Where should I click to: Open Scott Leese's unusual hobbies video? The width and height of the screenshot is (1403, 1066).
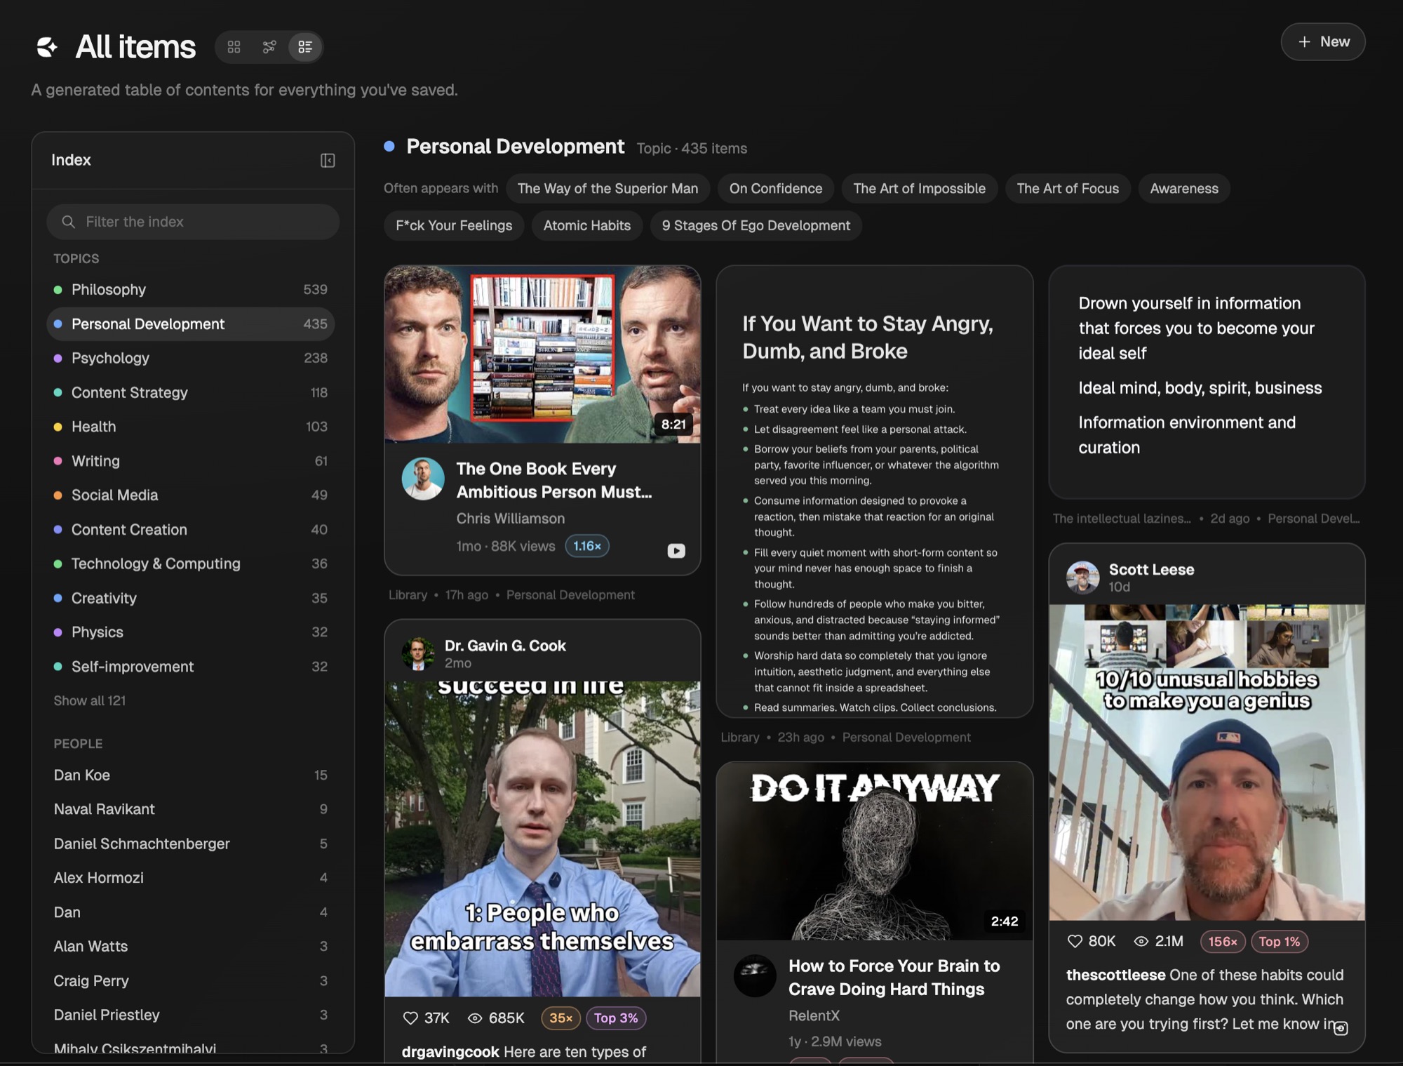coord(1207,762)
